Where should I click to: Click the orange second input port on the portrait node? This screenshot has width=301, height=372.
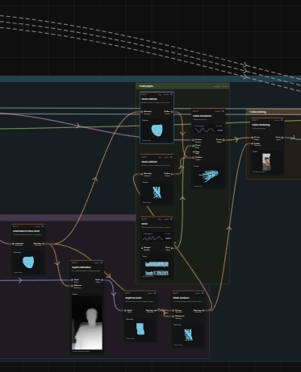click(x=253, y=144)
